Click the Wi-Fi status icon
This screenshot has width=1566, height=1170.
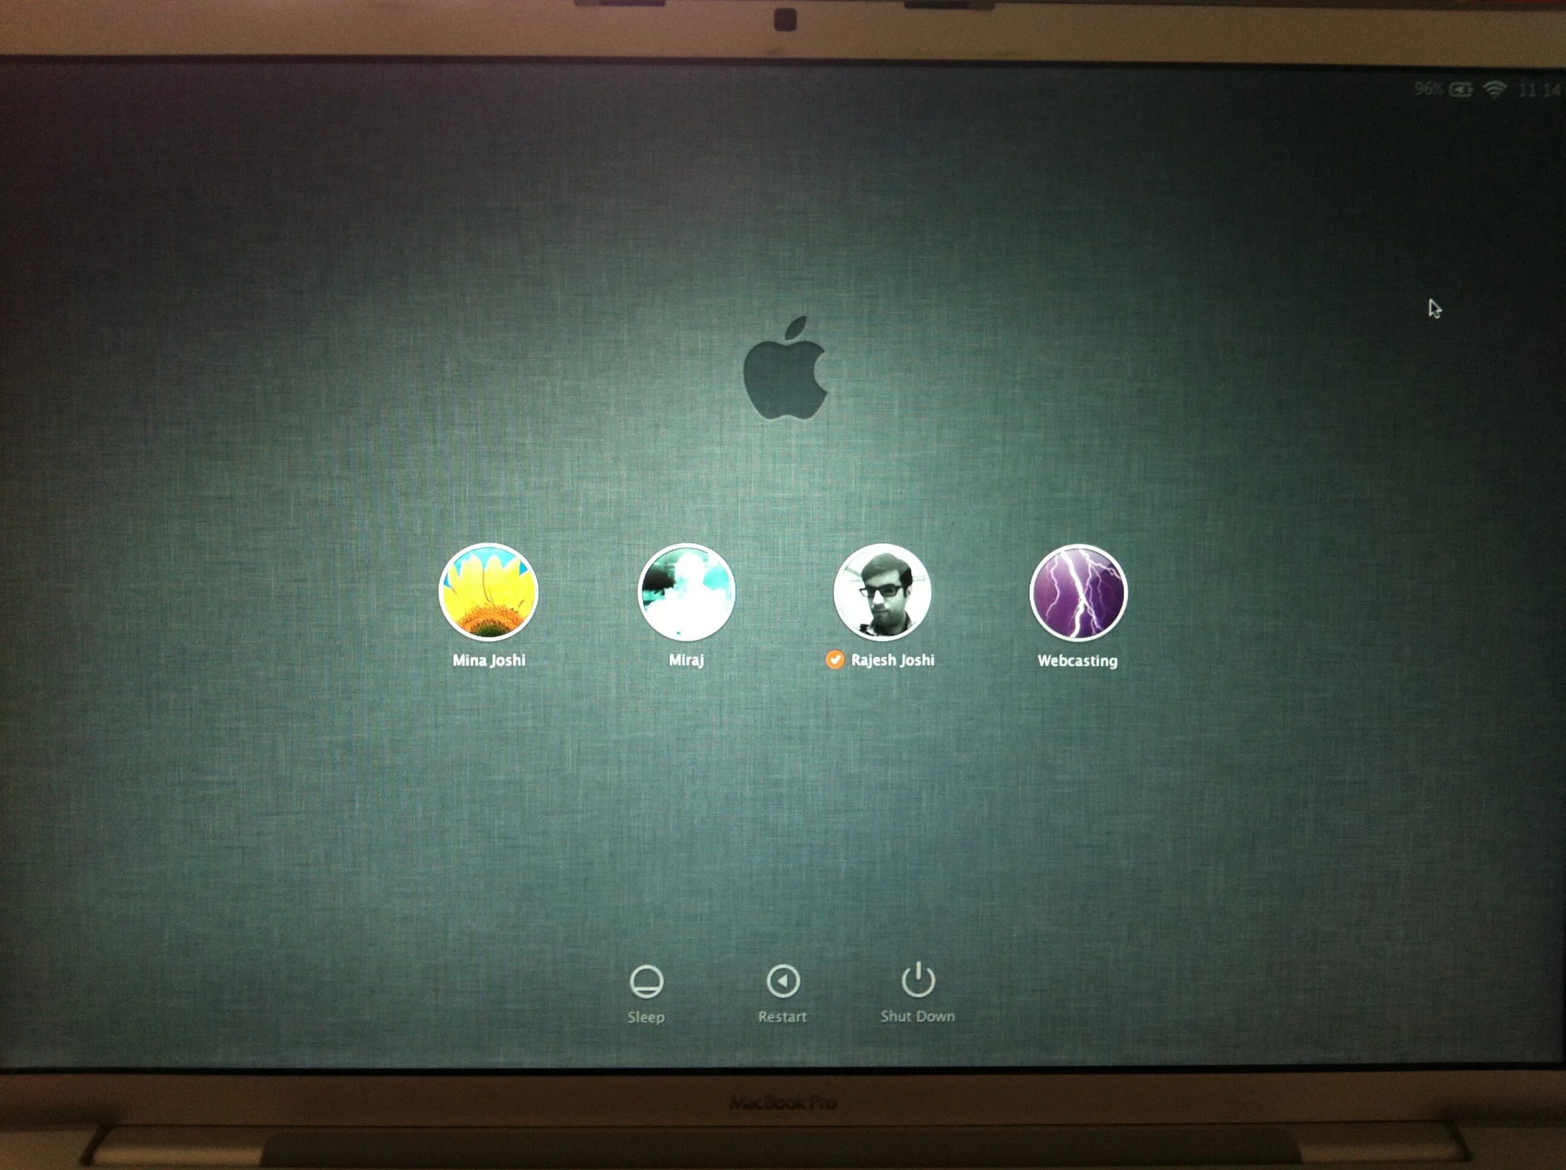pos(1493,88)
